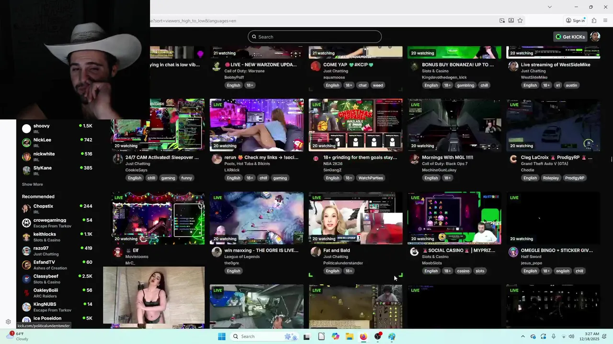Screen dimensions: 613x344
Task: Click LXRkick's channel avatar
Action: coord(216,159)
